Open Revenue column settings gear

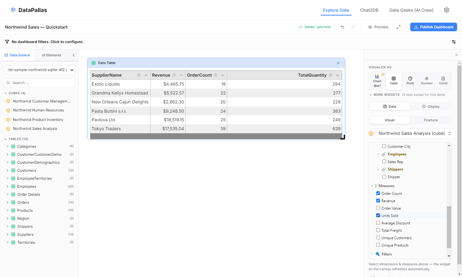174,75
